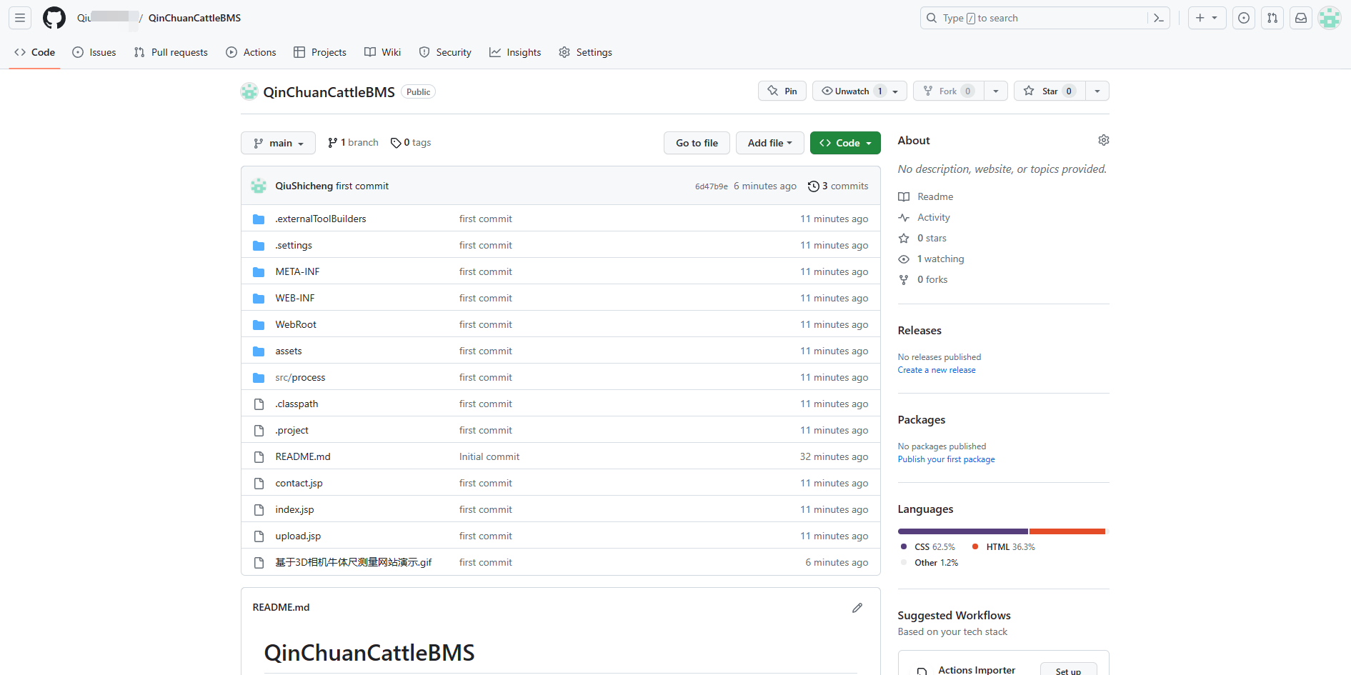View the 0 forks link

(923, 279)
